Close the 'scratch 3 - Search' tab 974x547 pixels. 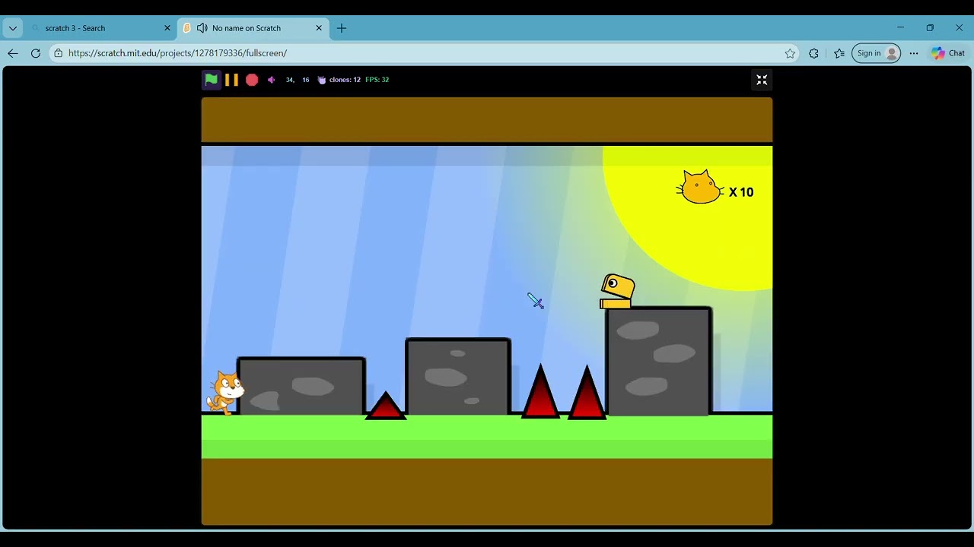pos(167,28)
